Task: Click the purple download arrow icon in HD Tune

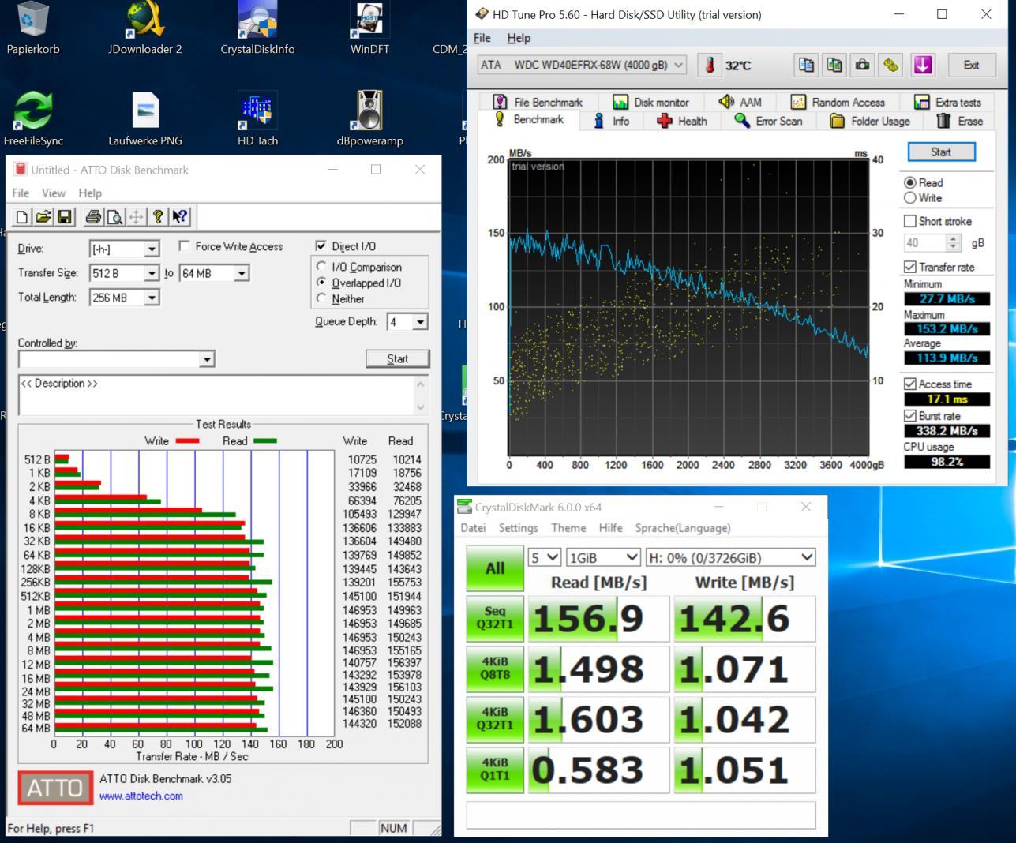Action: coord(923,65)
